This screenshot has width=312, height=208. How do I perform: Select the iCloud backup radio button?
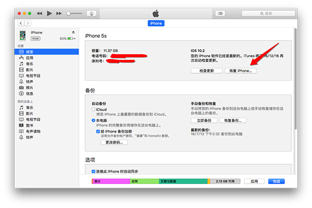[93, 110]
